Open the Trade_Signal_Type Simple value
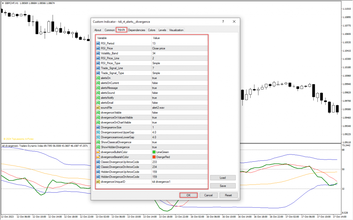Viewport: 353px width, 220px height. pos(156,73)
